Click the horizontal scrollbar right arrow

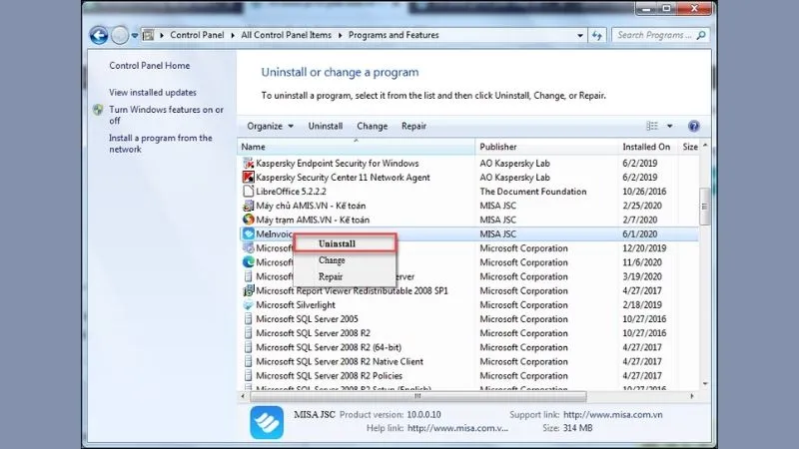click(x=691, y=396)
